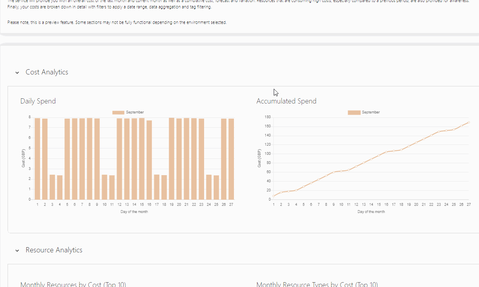The width and height of the screenshot is (479, 287).
Task: Click the day 27 point on Accumulated Spend line
Action: (469, 122)
